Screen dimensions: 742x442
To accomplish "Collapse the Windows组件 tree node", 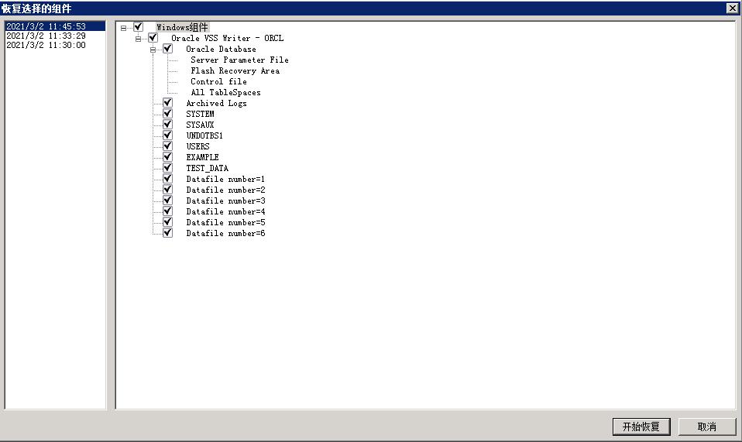I will (x=123, y=28).
